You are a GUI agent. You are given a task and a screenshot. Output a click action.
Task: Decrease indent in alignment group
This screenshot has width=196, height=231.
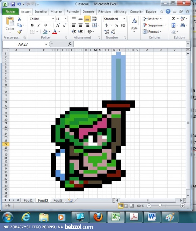pos(74,31)
